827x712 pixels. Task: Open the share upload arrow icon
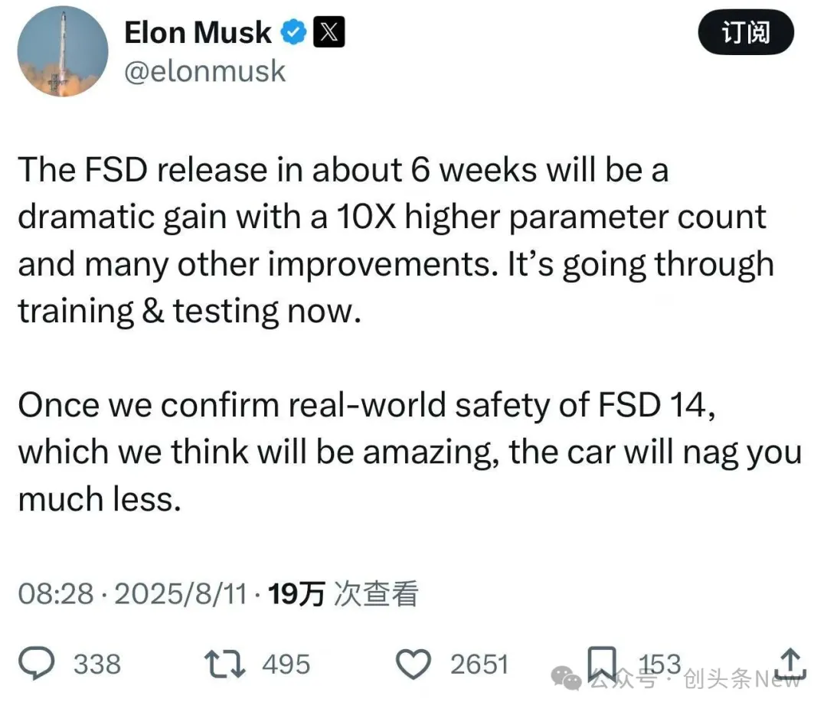(789, 663)
